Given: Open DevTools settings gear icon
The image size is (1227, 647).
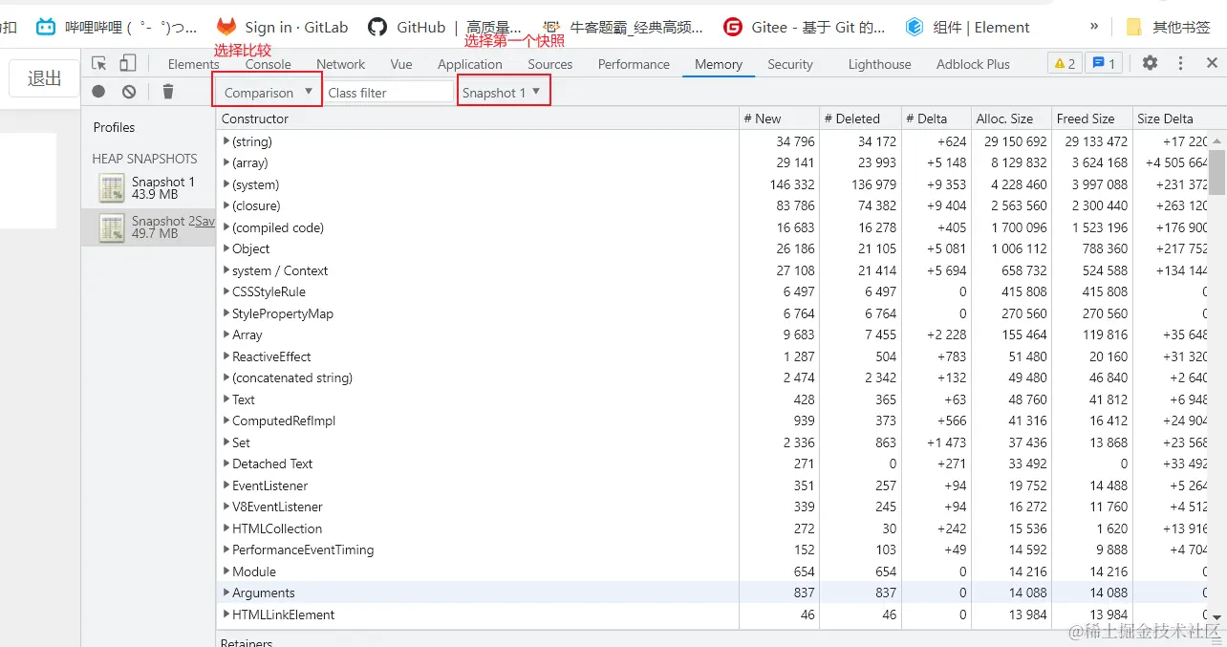Looking at the screenshot, I should (x=1150, y=63).
